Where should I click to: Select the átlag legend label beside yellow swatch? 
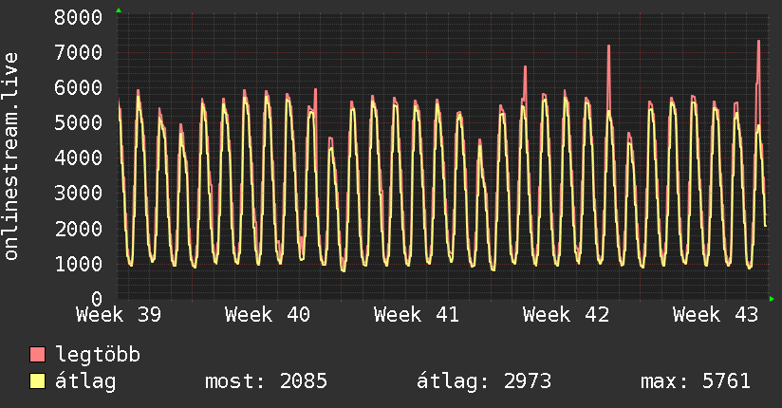(85, 381)
